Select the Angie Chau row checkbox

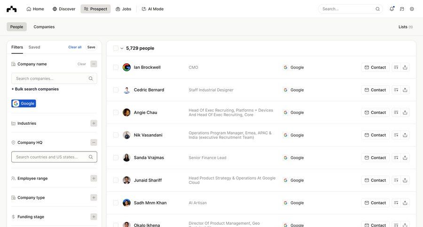(116, 113)
